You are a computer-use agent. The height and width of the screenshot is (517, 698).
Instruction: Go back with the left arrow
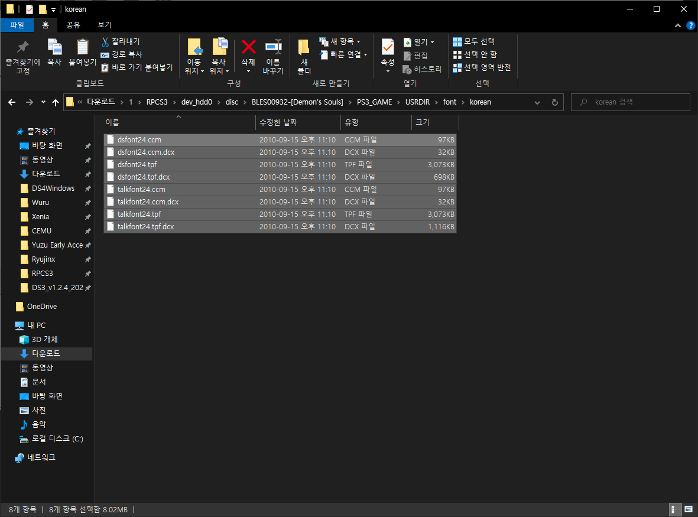(x=12, y=102)
